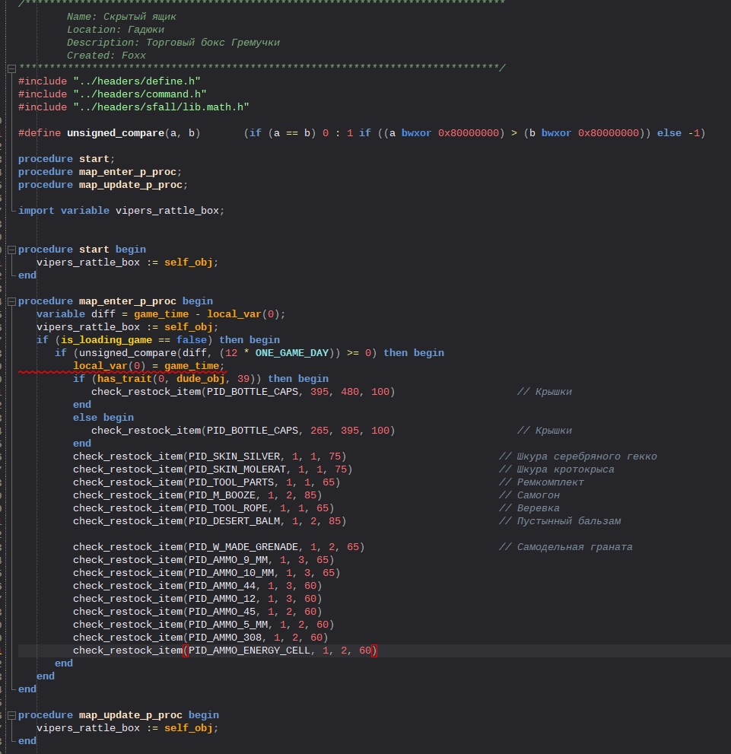Collapse the header comment block fold marker
The height and width of the screenshot is (754, 731).
pyautogui.click(x=12, y=68)
